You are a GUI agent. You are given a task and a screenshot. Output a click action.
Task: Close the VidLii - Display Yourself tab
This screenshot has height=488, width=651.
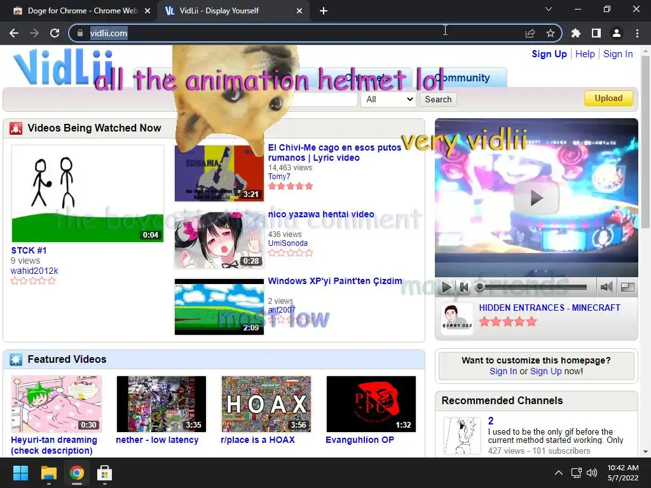[x=299, y=11]
